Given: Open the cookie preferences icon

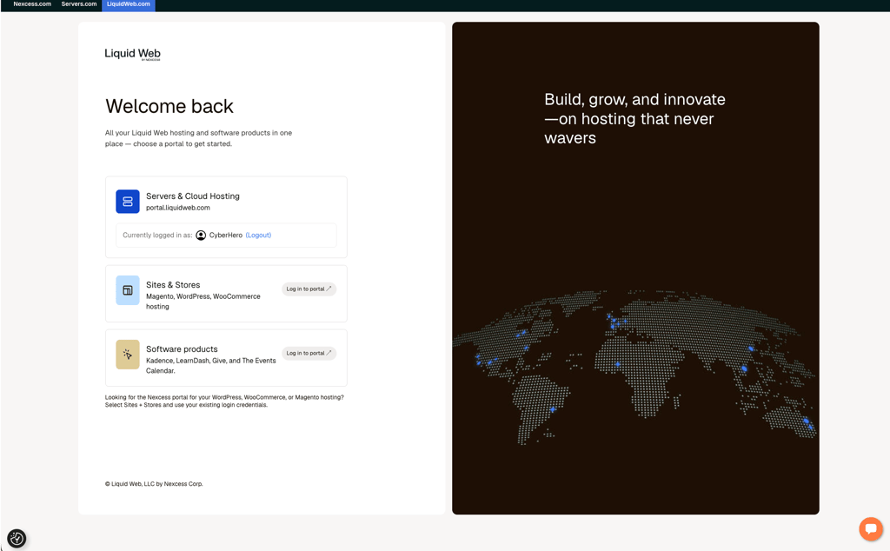Looking at the screenshot, I should (17, 538).
